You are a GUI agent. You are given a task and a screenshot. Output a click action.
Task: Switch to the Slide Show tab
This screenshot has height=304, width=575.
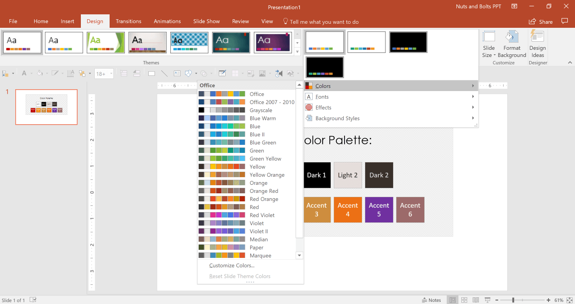pos(207,21)
